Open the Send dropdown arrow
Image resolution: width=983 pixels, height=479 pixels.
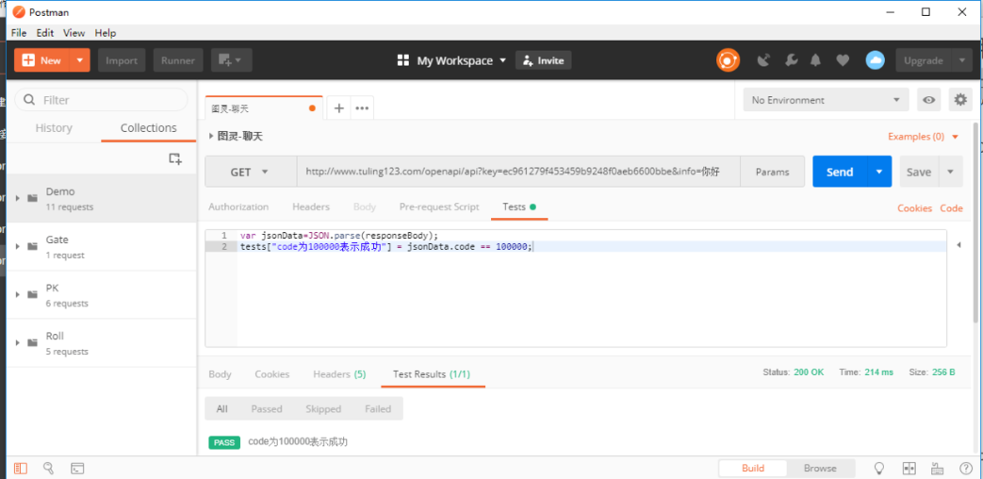pyautogui.click(x=879, y=172)
